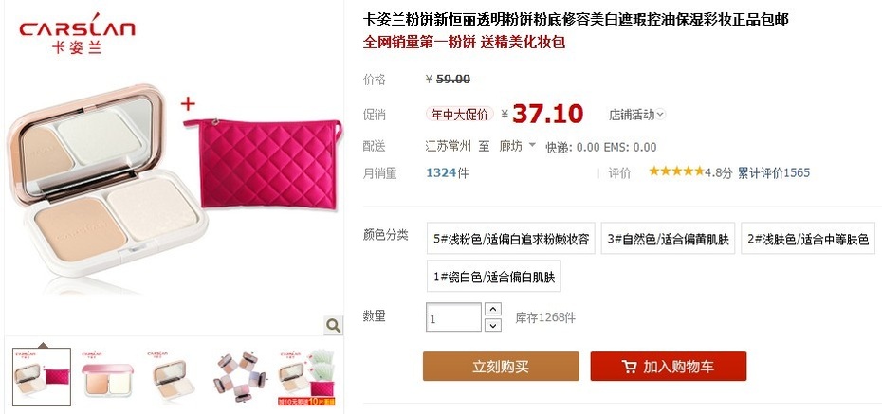The height and width of the screenshot is (414, 882).
Task: Click the quantity input field
Action: click(x=453, y=317)
